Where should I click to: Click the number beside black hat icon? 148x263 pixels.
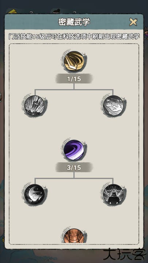click(75, 12)
